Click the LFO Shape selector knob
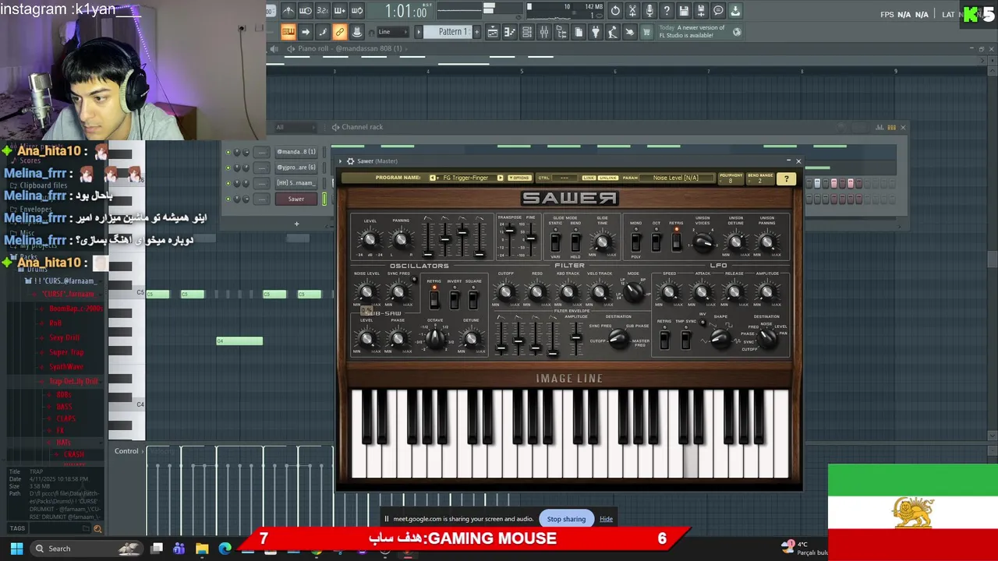Image resolution: width=998 pixels, height=561 pixels. [x=720, y=339]
